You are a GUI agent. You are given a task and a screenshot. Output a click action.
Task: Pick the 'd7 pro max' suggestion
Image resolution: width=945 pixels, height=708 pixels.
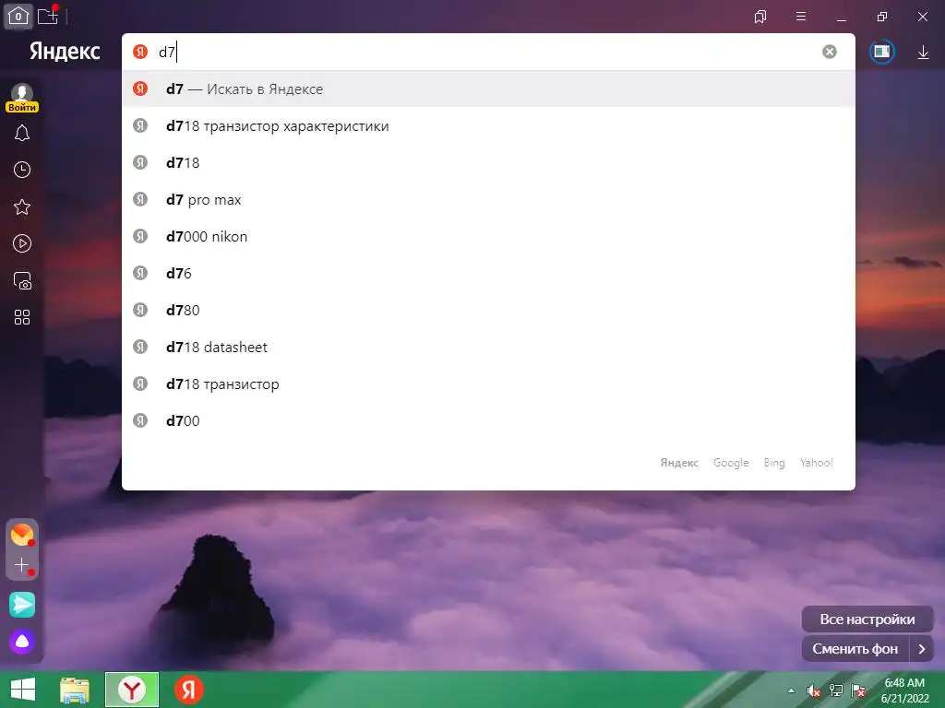pyautogui.click(x=488, y=199)
